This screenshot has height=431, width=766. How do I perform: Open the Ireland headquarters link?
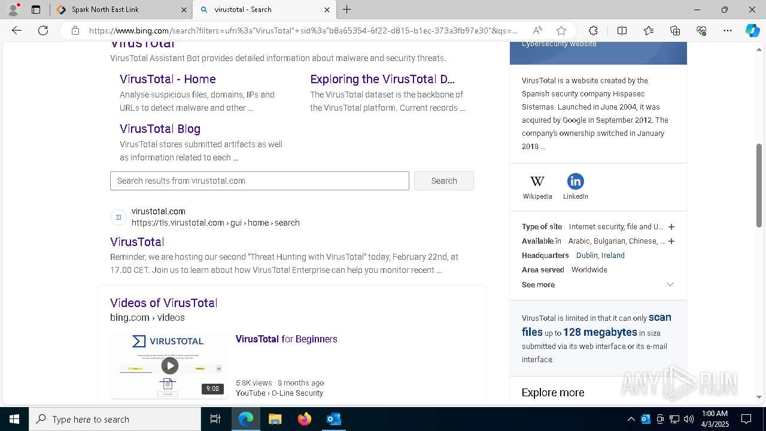[x=613, y=256]
